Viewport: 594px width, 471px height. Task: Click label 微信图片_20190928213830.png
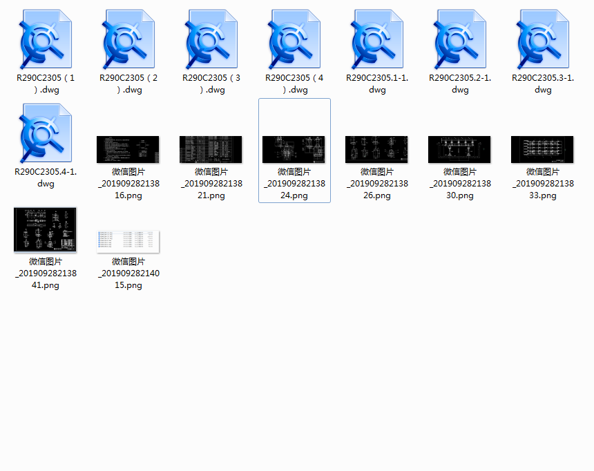(460, 184)
